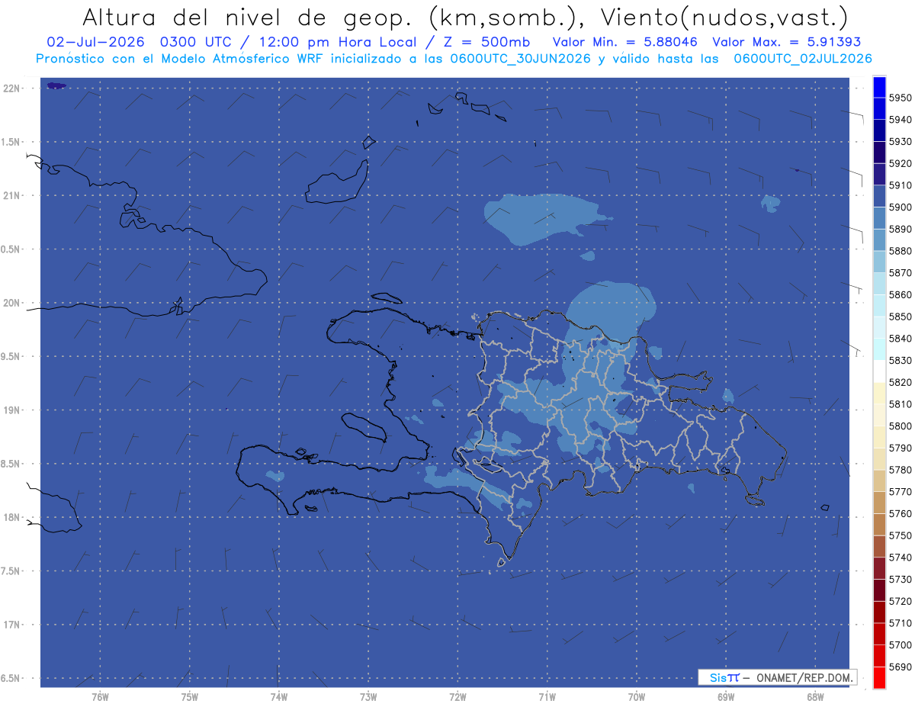Click the 75W longitude axis label
Viewport: 915px width, 707px height.
[189, 696]
